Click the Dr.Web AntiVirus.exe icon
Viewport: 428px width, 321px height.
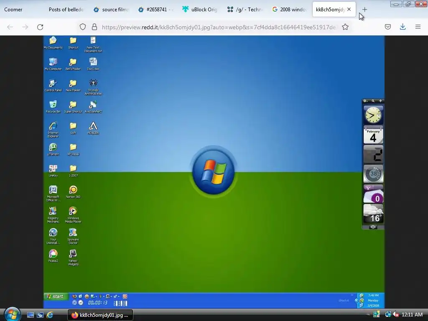(x=93, y=87)
